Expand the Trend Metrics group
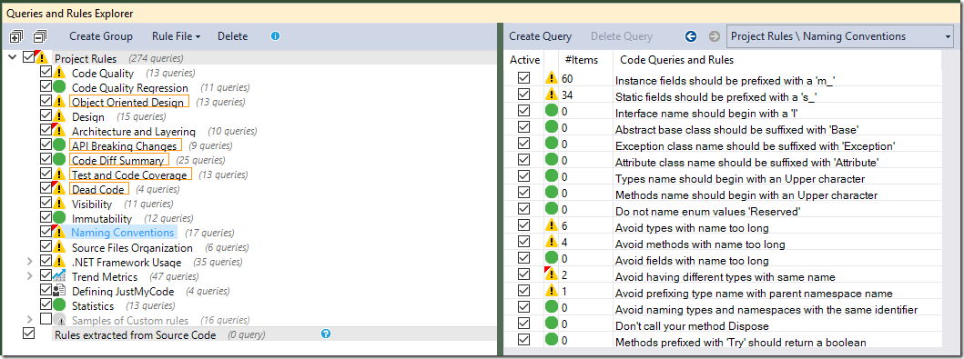The image size is (964, 359). pos(30,276)
